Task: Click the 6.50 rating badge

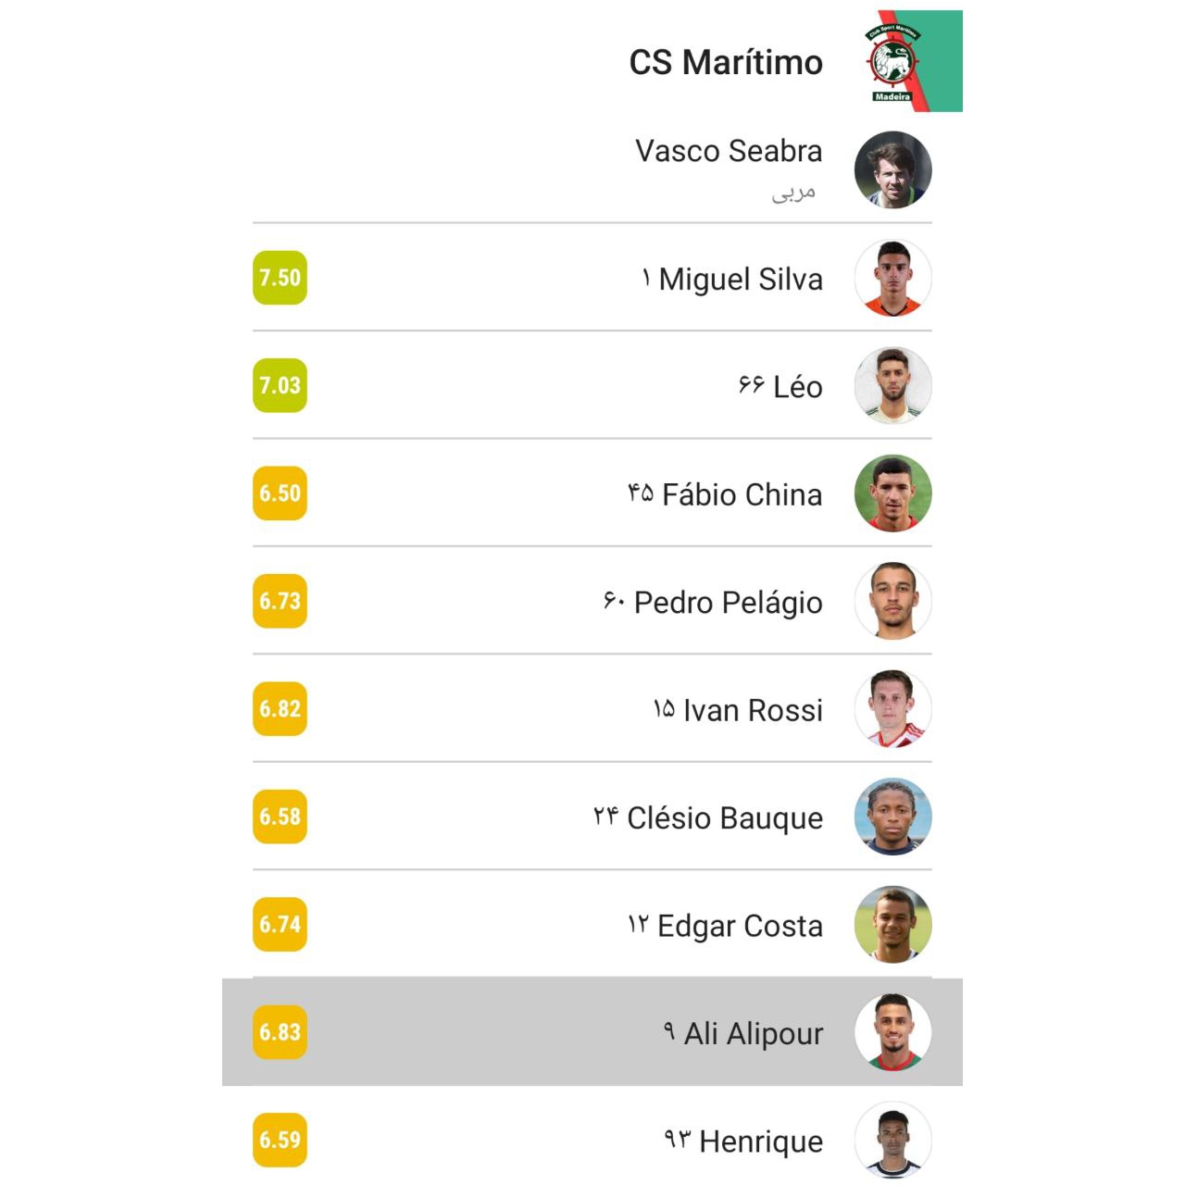Action: (280, 493)
